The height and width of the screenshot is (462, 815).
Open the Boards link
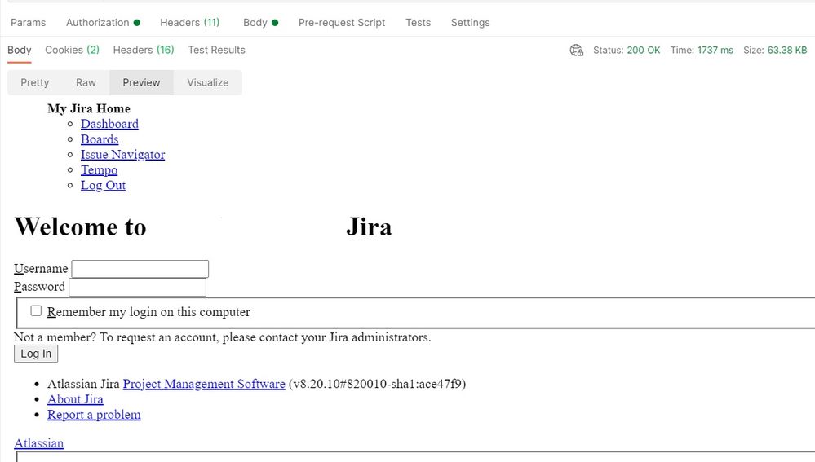point(100,139)
